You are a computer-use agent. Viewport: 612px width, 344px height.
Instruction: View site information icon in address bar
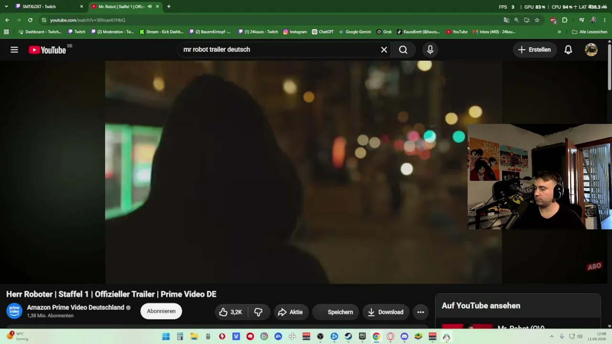44,20
